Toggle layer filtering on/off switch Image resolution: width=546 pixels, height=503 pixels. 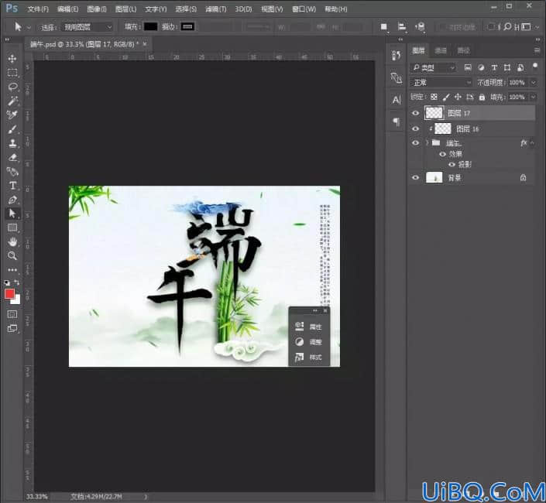click(x=535, y=66)
